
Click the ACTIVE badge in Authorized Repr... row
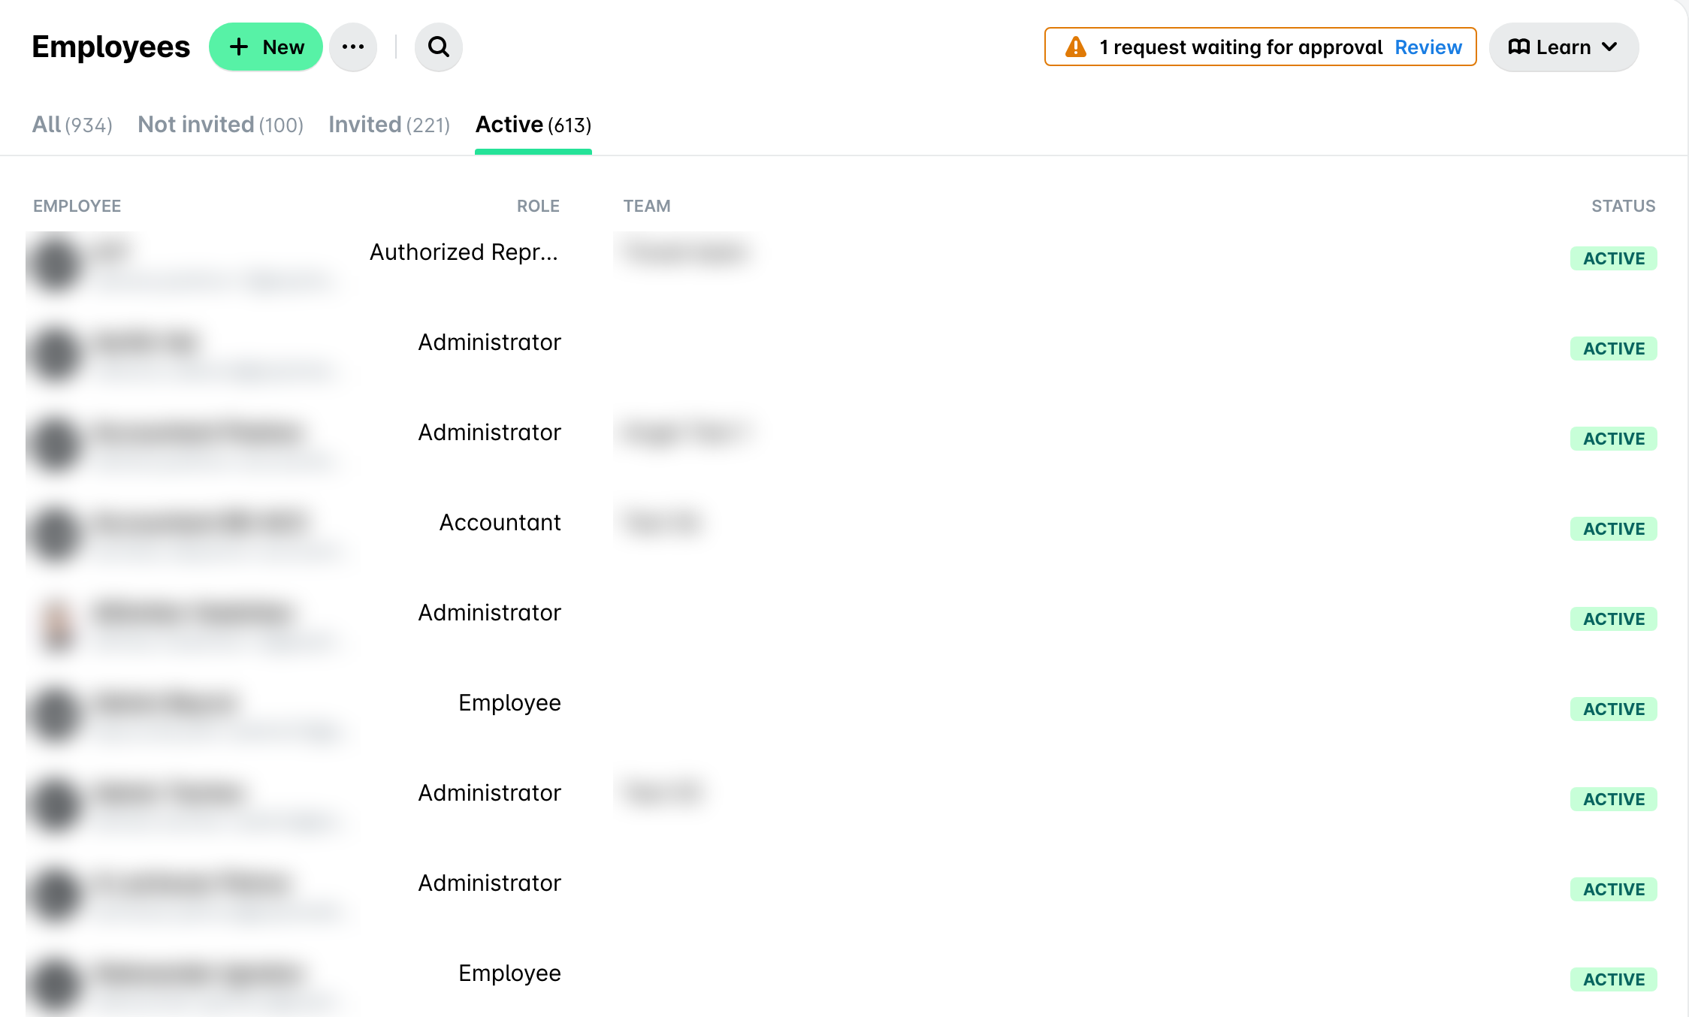coord(1614,258)
